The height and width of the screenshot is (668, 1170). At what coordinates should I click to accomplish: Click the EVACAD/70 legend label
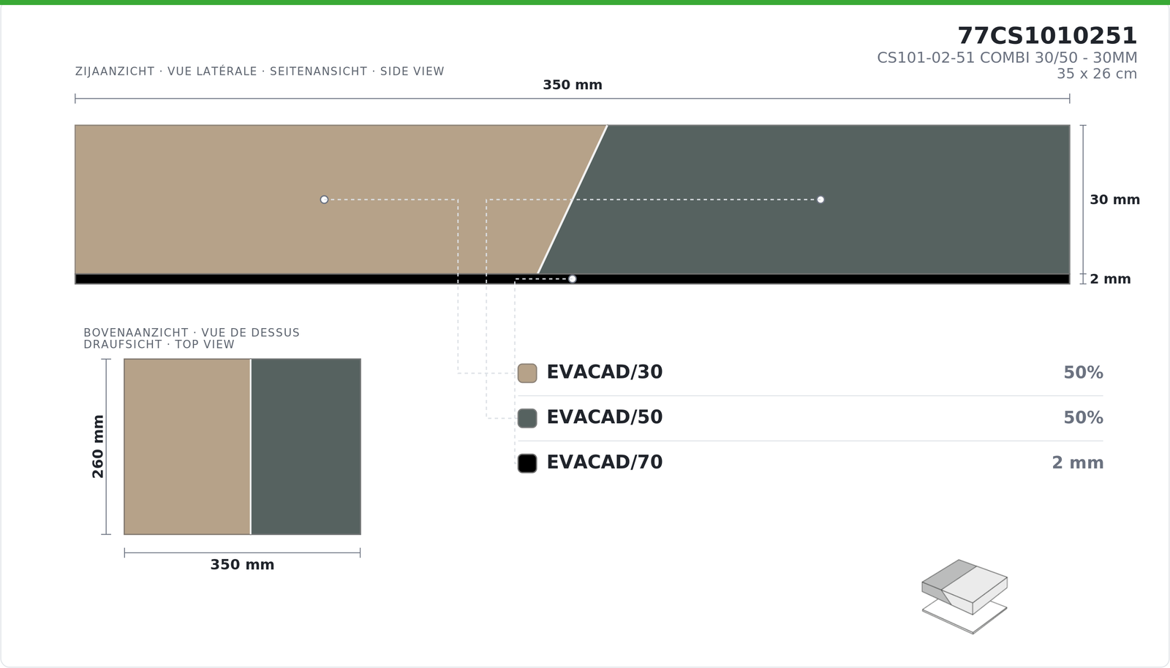605,463
